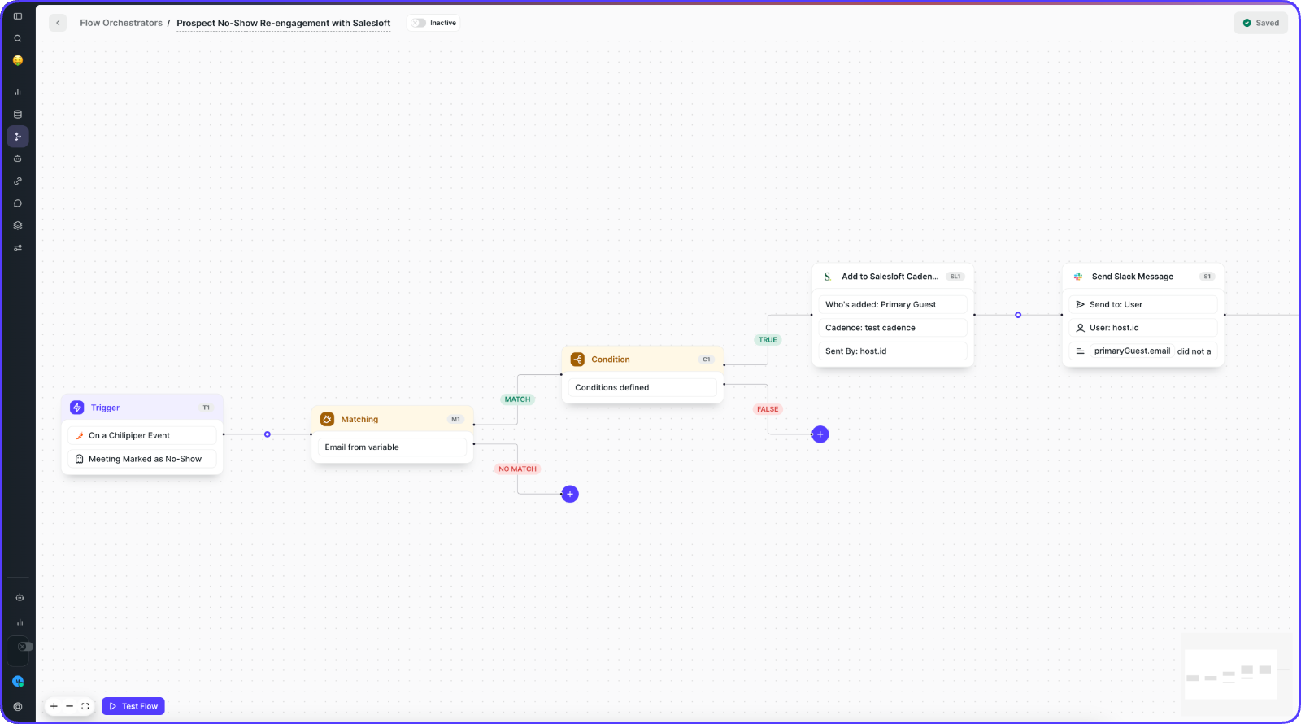The height and width of the screenshot is (724, 1301).
Task: Open 'Meeting Marked as No-Show' row
Action: (x=142, y=459)
